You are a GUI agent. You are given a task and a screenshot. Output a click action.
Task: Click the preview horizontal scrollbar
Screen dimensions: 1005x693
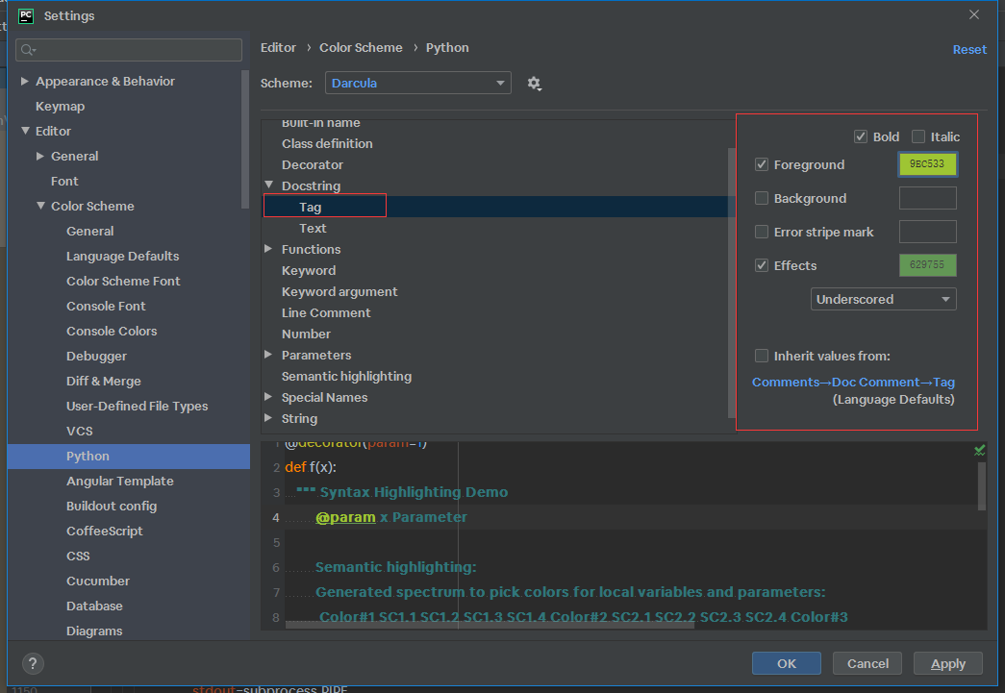(490, 625)
